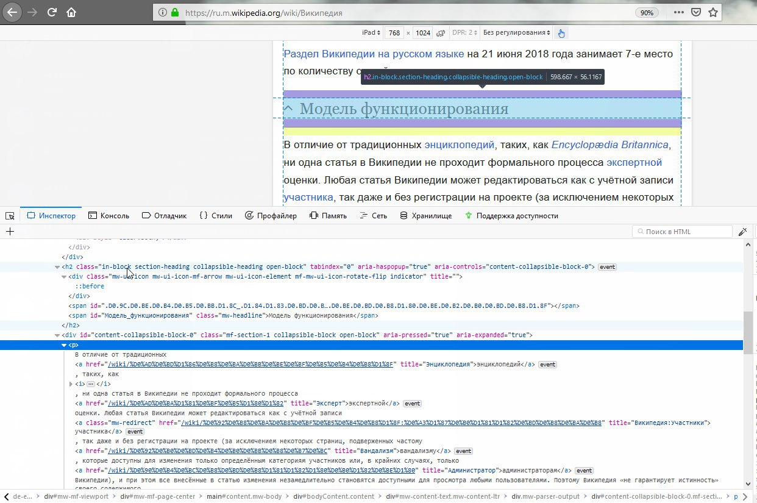The height and width of the screenshot is (503, 757).
Task: Show event badge for the участника link
Action: [x=135, y=432]
